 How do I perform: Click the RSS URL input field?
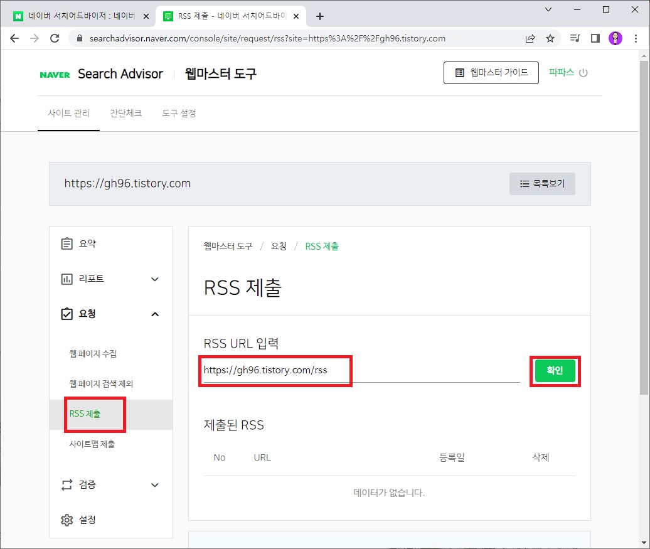(361, 370)
